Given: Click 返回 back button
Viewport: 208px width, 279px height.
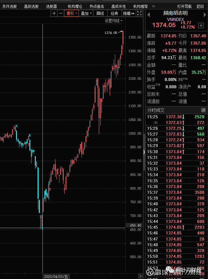Looking at the screenshot, I should coord(200,7).
